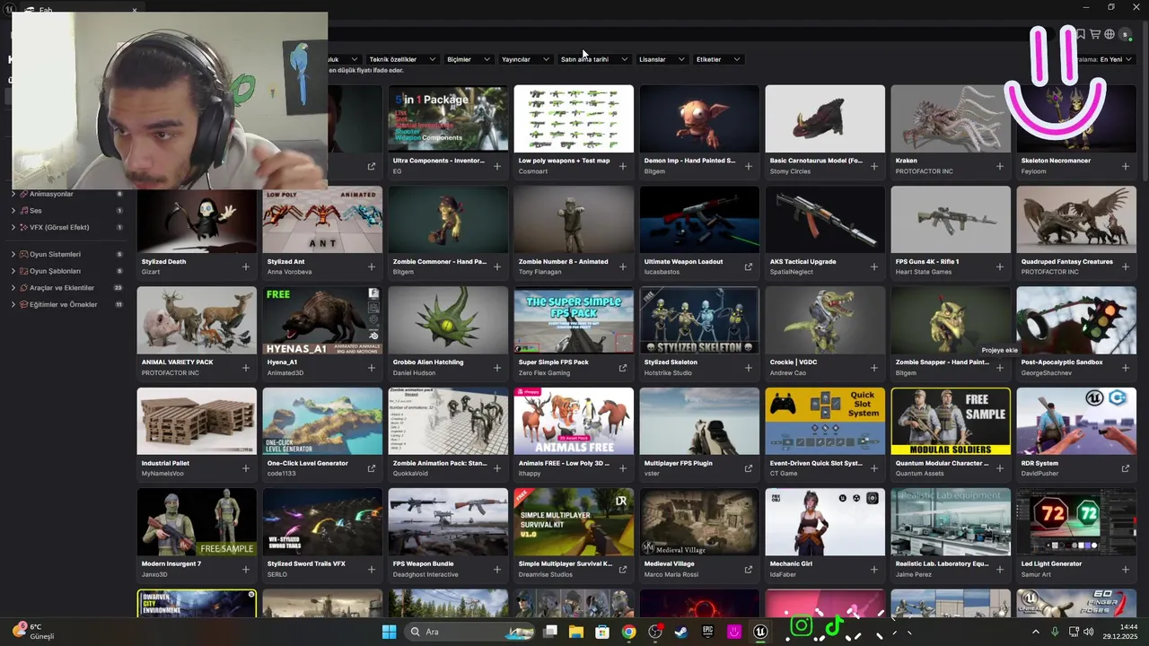Open File Explorer from taskbar
The width and height of the screenshot is (1149, 646).
click(575, 632)
